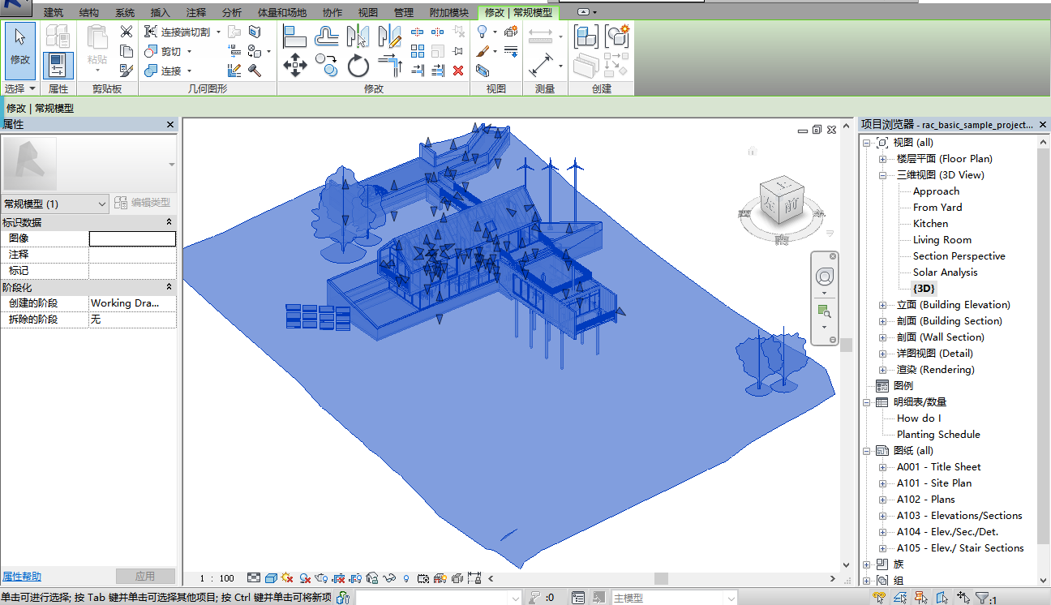1051x605 pixels.
Task: Click the 1 : 100 view scale control
Action: tap(217, 578)
